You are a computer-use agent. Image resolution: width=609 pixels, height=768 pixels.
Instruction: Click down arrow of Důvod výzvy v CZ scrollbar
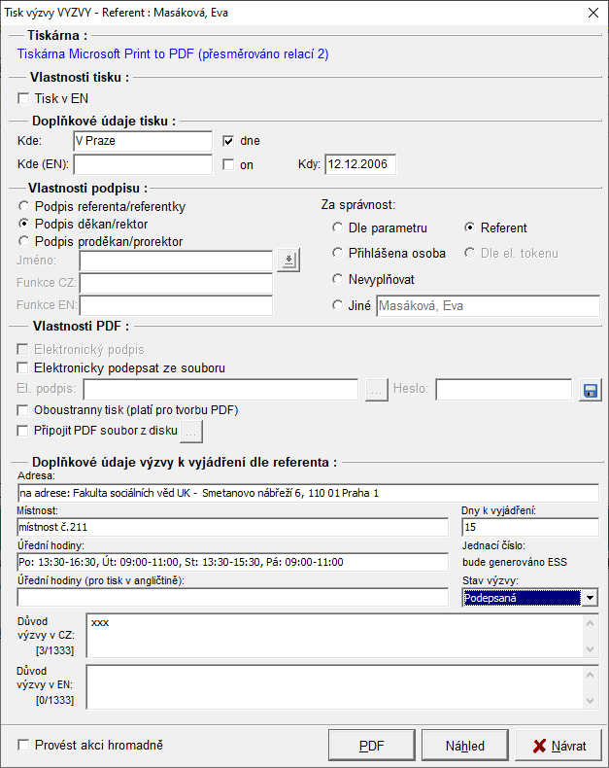coord(590,649)
